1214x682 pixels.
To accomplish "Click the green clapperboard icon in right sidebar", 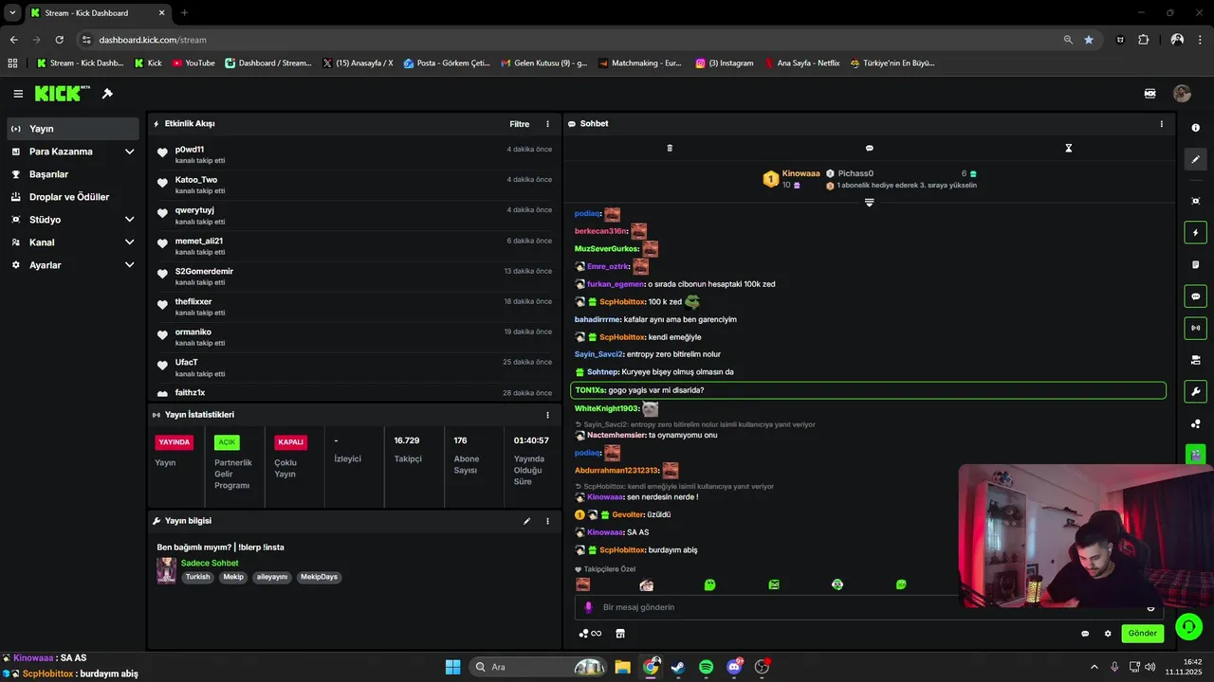I will point(1195,455).
